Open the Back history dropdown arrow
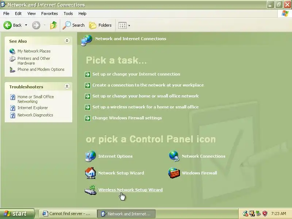The width and height of the screenshot is (292, 219). pyautogui.click(x=26, y=25)
